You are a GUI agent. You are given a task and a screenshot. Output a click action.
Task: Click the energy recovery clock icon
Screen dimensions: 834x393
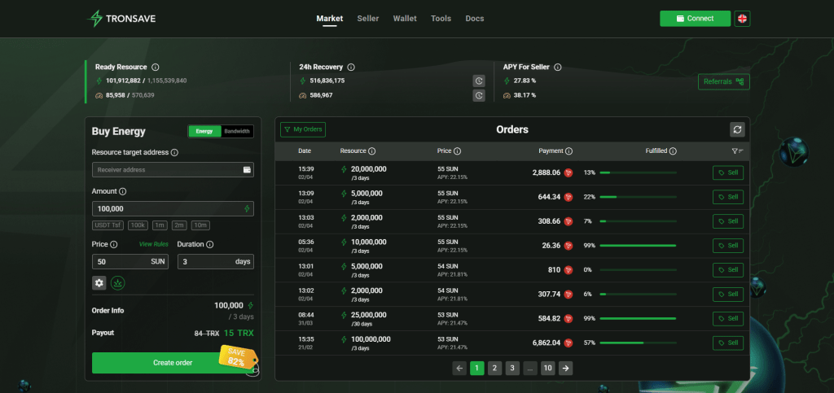point(480,81)
